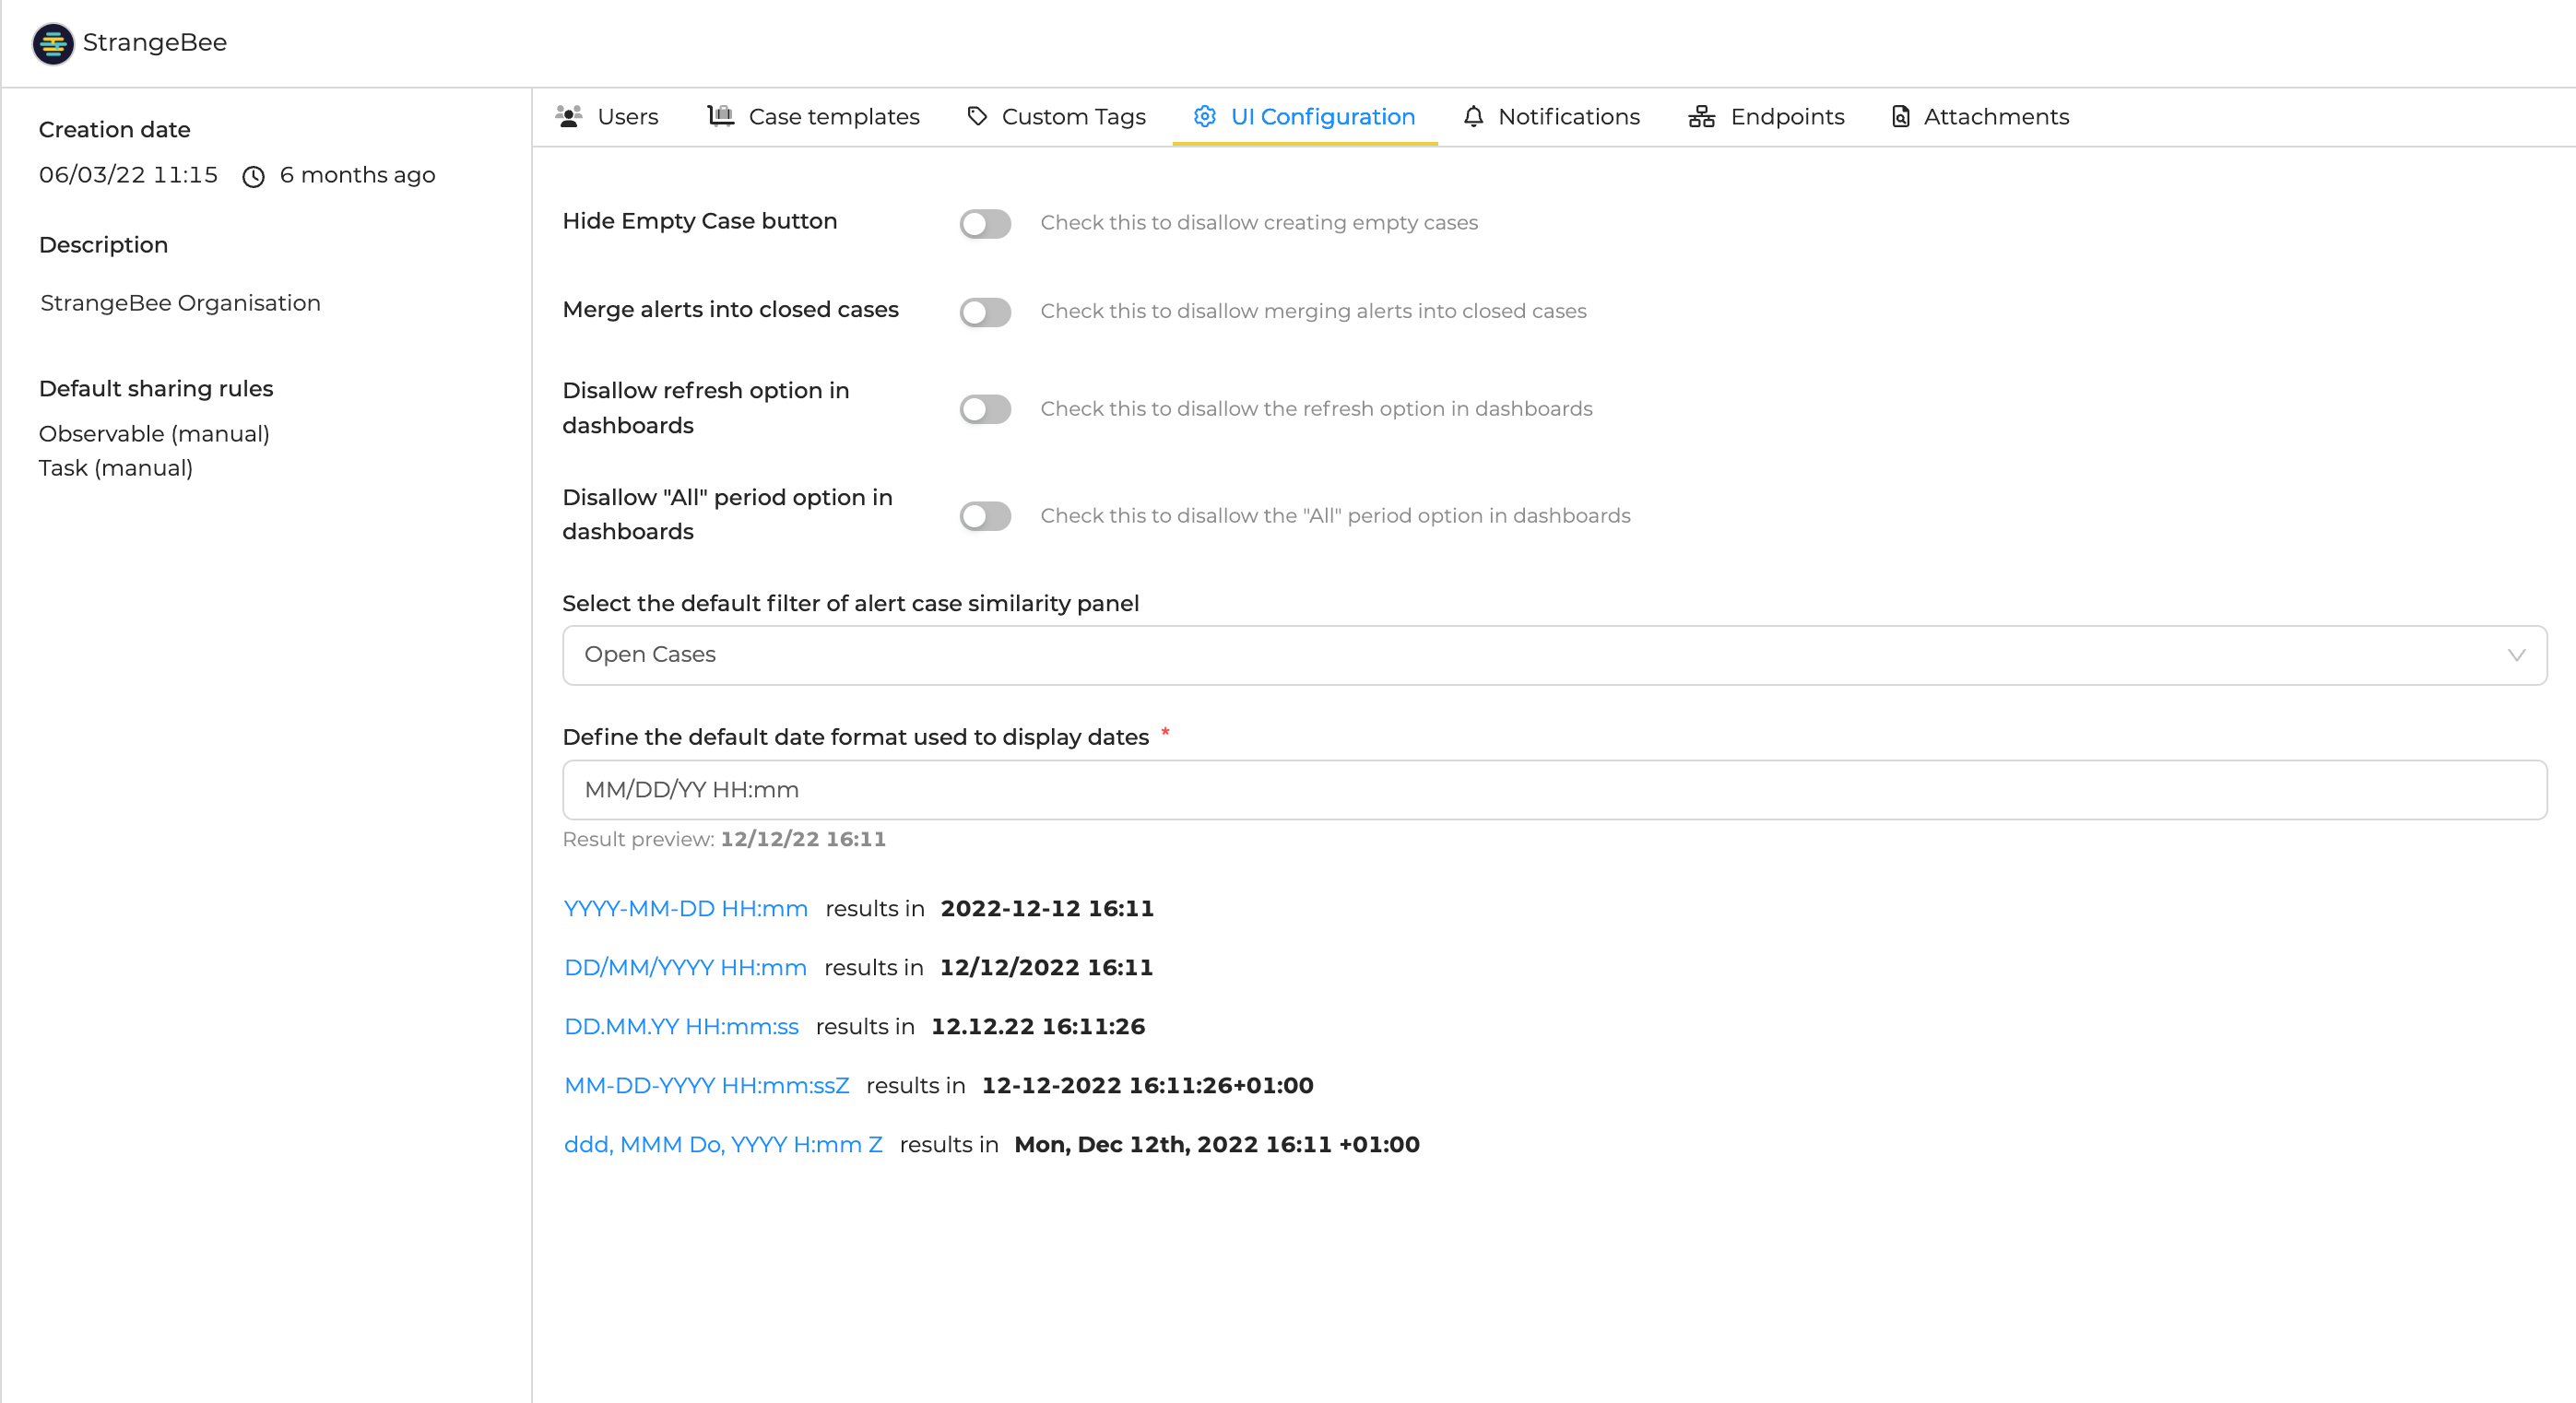Toggle Merge alerts into closed cases switch
Viewport: 2576px width, 1403px height.
tap(985, 312)
